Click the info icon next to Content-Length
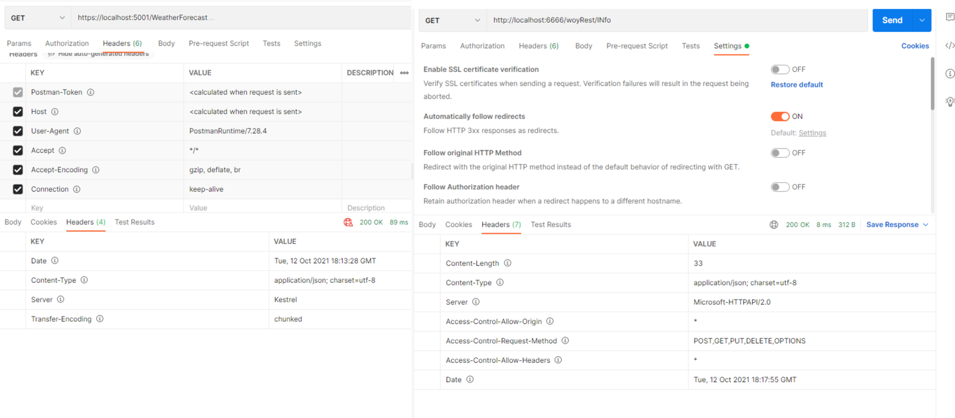Image resolution: width=955 pixels, height=418 pixels. coord(507,263)
